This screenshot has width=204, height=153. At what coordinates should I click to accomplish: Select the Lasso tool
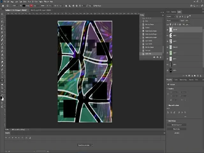tap(2, 21)
